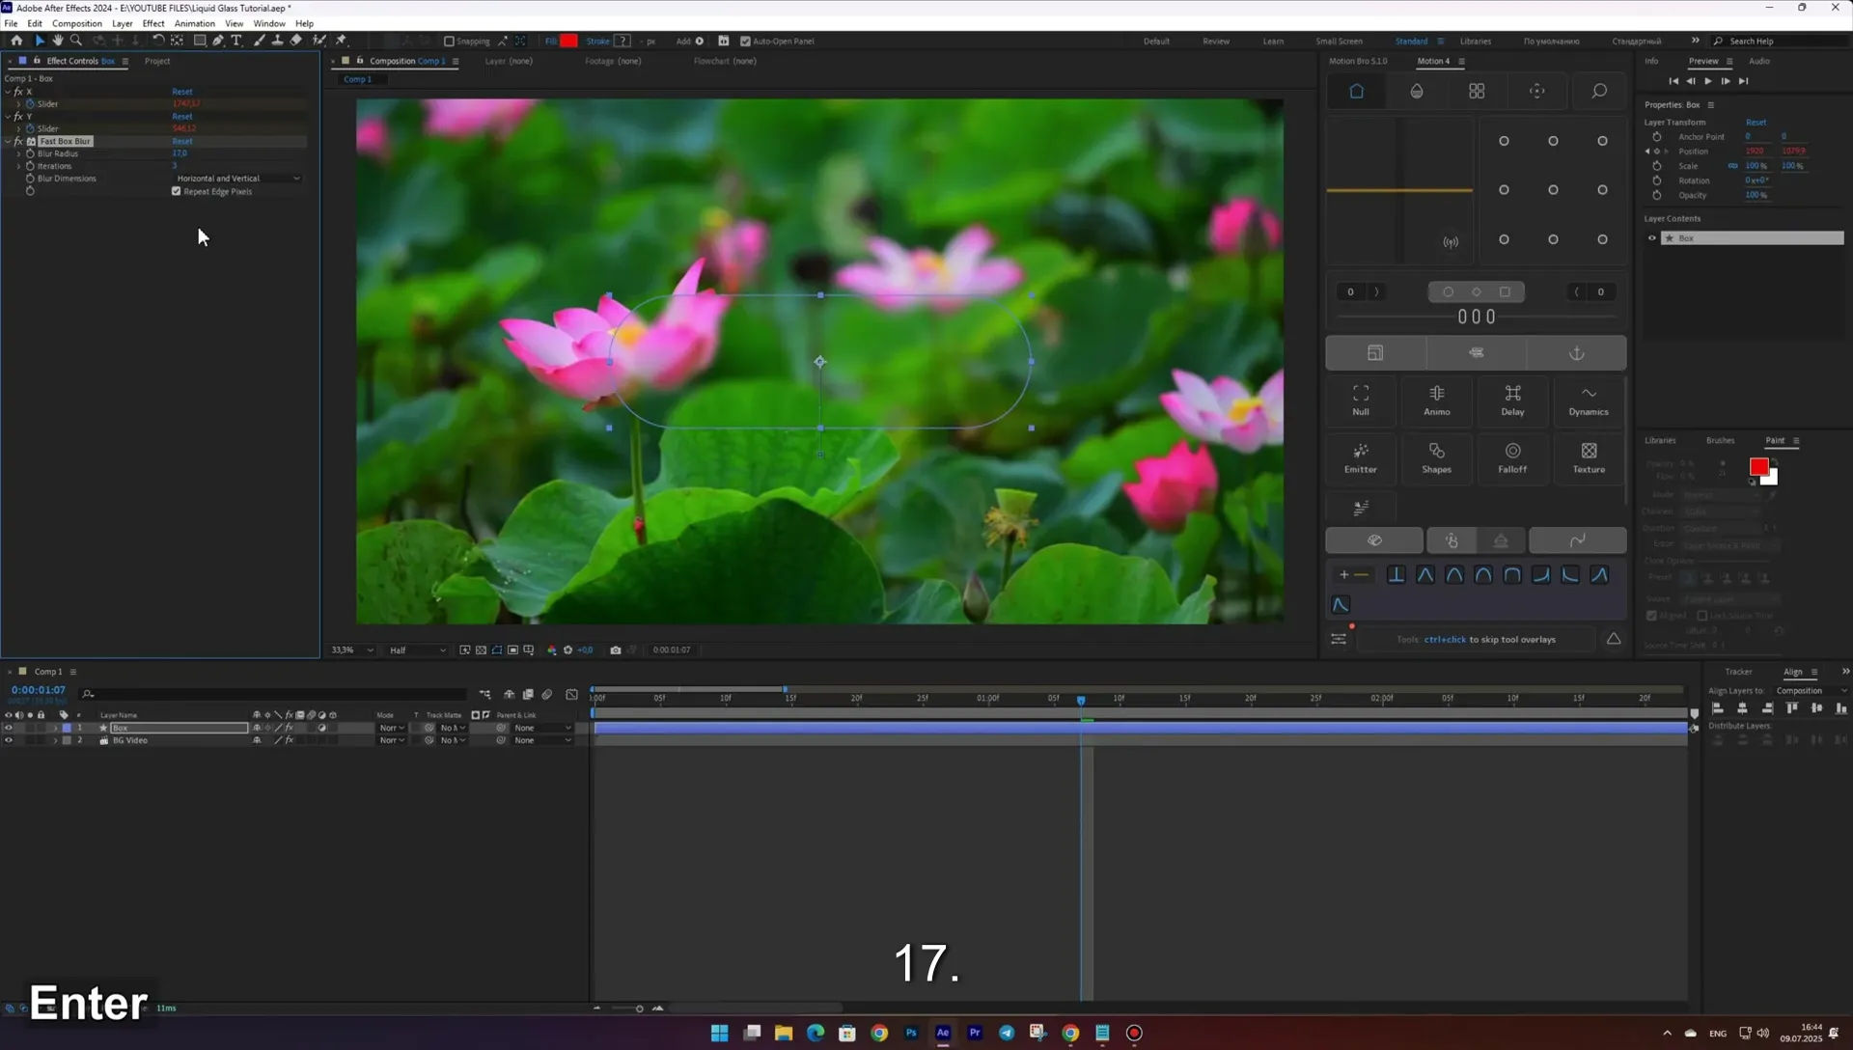Click the Motion 4 Null tool

click(x=1361, y=400)
